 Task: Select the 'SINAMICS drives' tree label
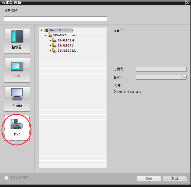(x=65, y=35)
